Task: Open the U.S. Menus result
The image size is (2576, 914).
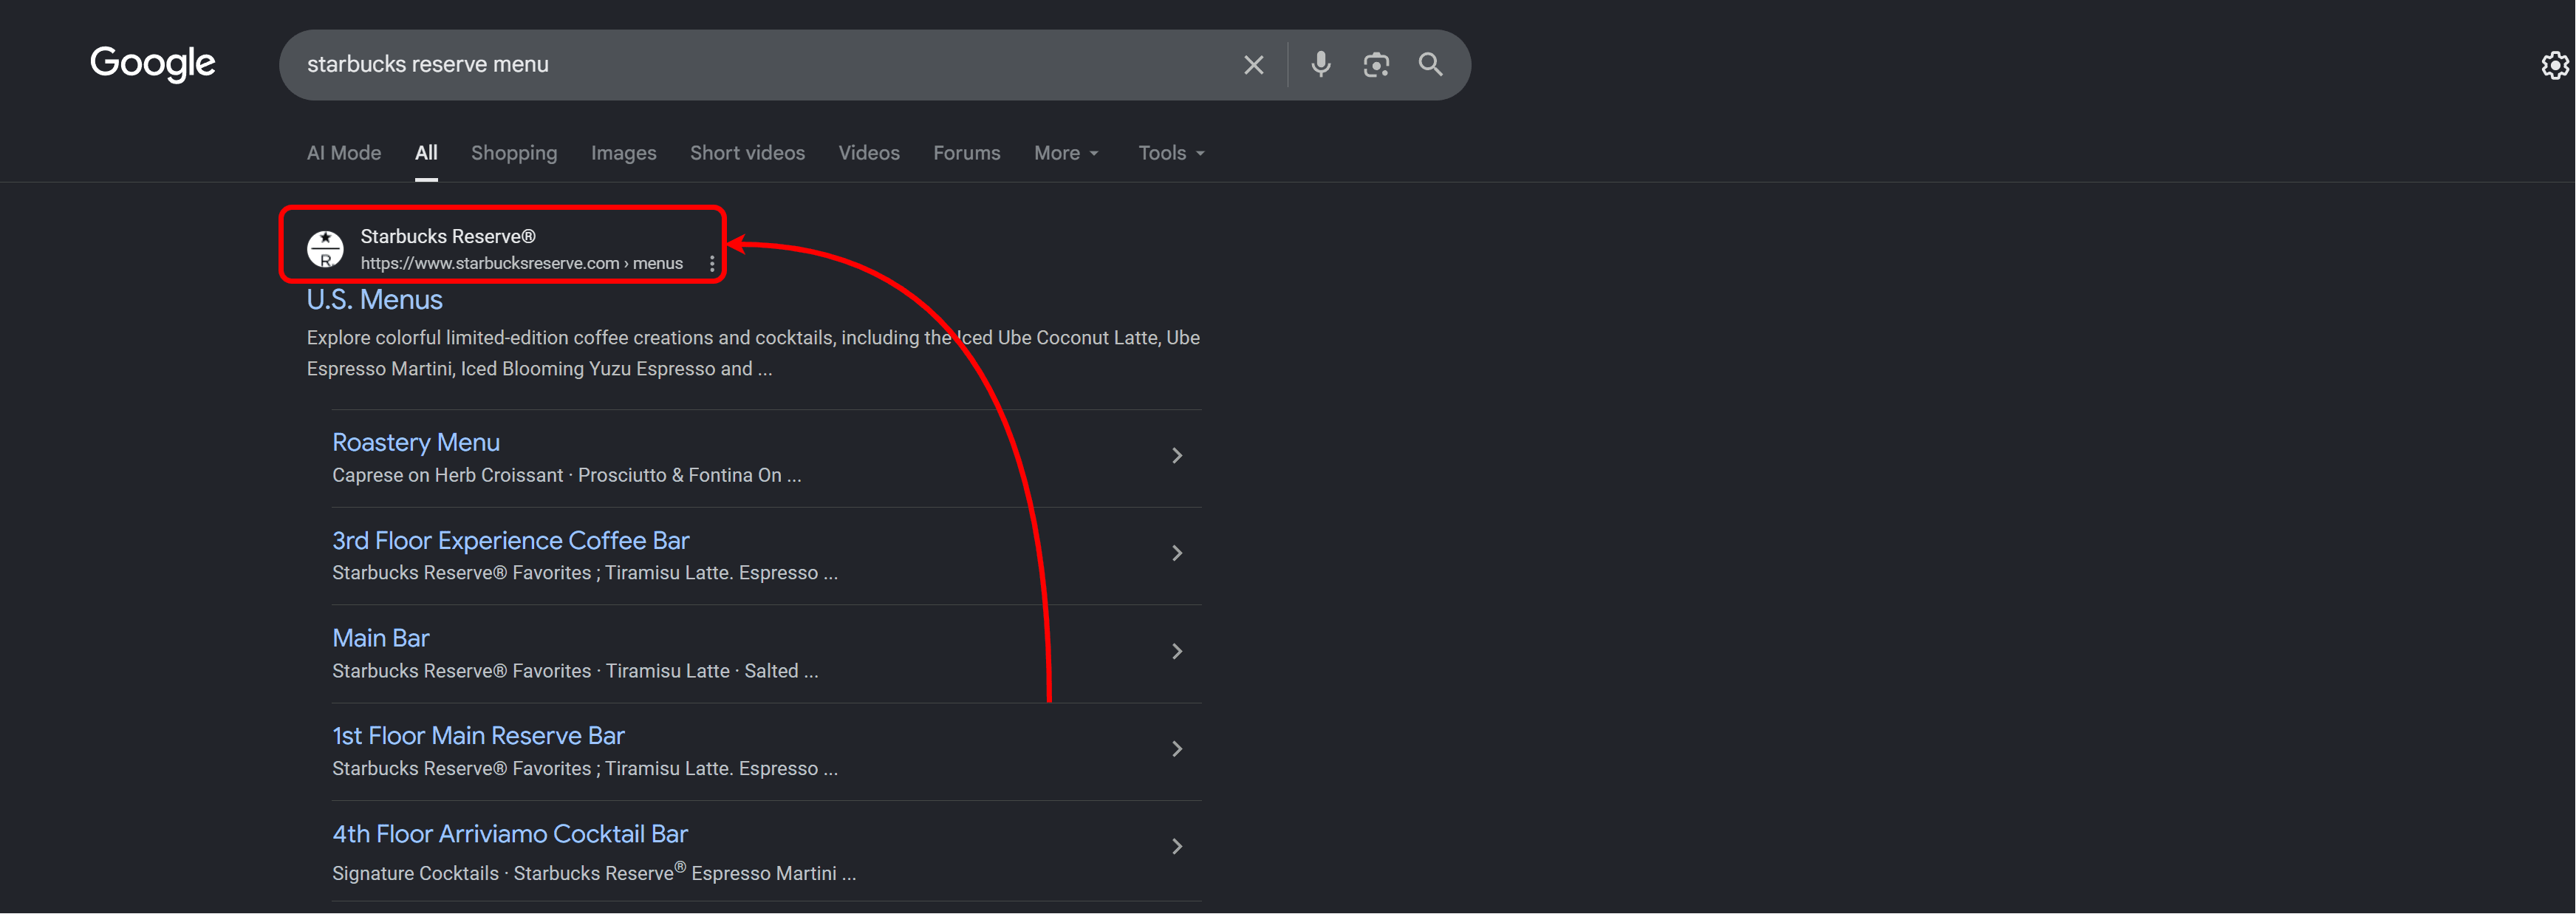Action: pos(374,299)
